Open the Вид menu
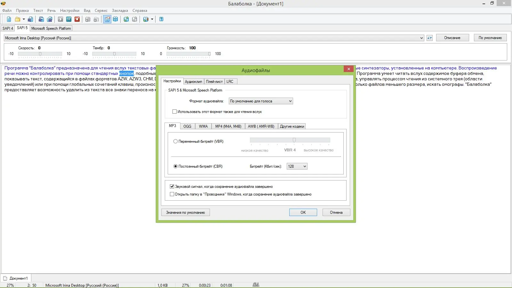 pyautogui.click(x=87, y=11)
